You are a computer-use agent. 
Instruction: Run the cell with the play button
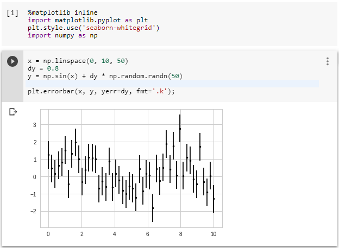(12, 61)
